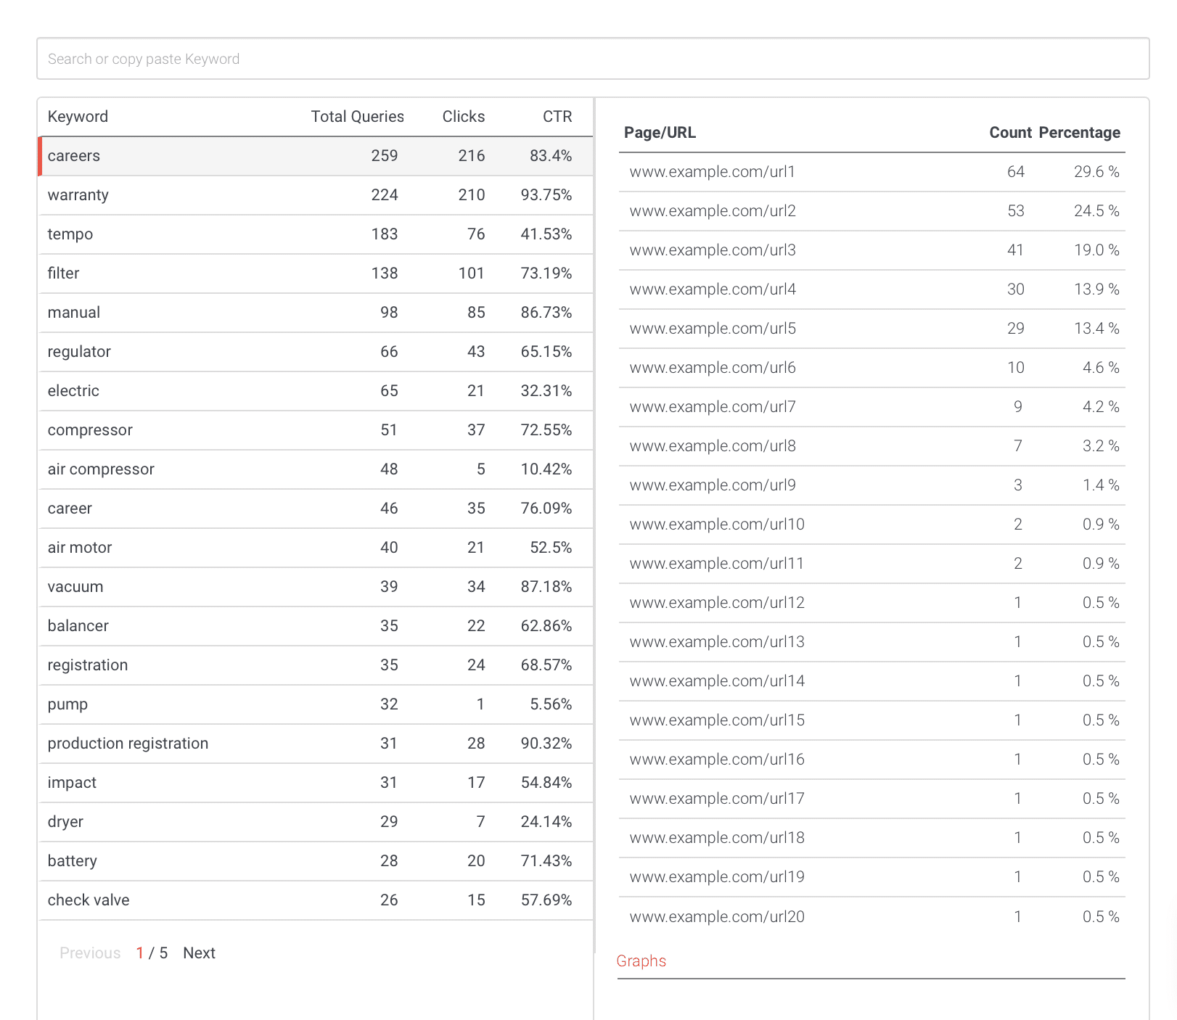Click www.example.com/url11 row
The image size is (1177, 1020).
872,564
